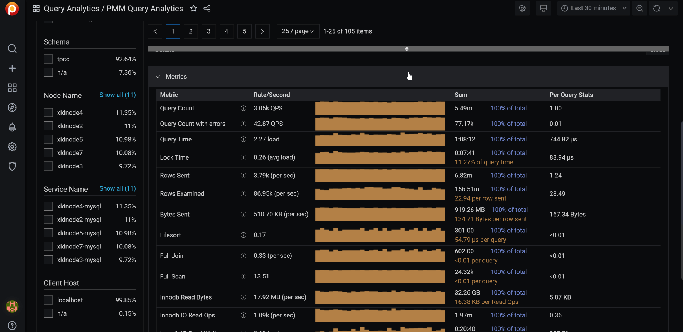
Task: Check the xldnode4 node filter
Action: 48,112
